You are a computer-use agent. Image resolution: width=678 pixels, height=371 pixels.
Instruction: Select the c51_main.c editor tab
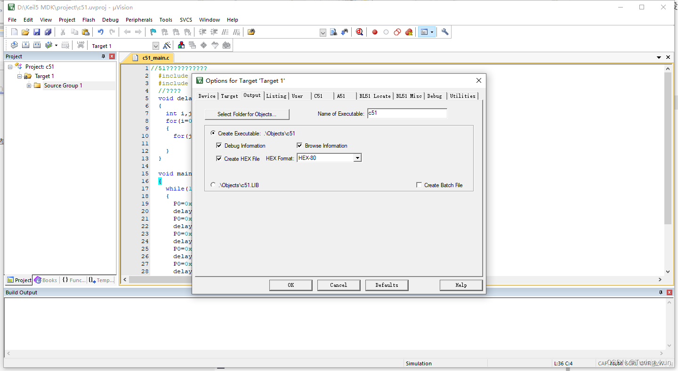(x=151, y=58)
